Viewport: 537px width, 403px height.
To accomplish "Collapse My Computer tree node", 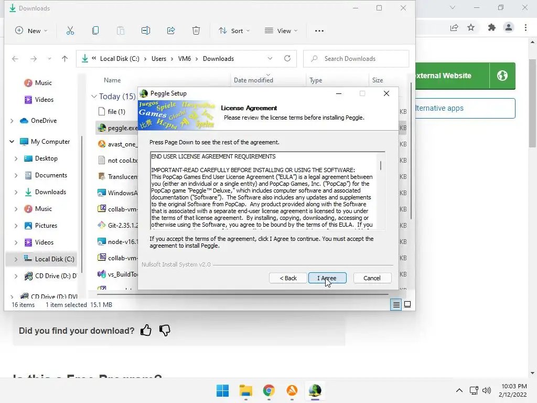I will pyautogui.click(x=12, y=142).
